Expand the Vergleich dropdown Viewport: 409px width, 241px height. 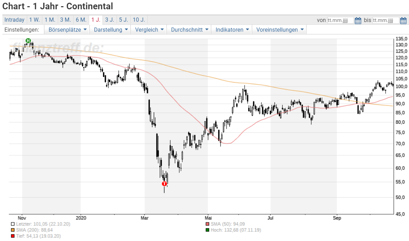pos(149,30)
